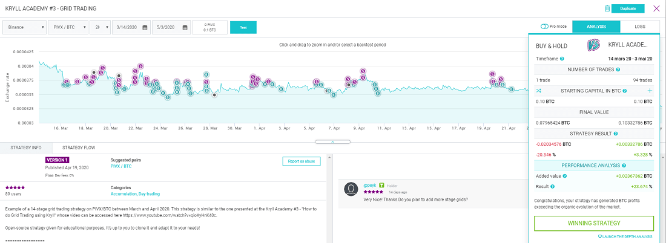The height and width of the screenshot is (243, 666).
Task: Close the strategy window with the X
Action: tap(656, 8)
